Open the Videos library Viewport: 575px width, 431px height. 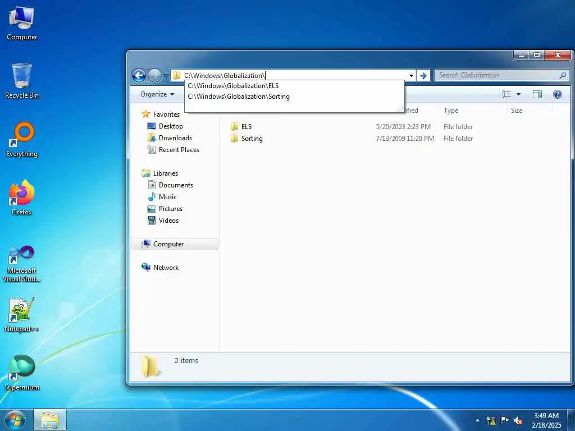click(x=168, y=220)
